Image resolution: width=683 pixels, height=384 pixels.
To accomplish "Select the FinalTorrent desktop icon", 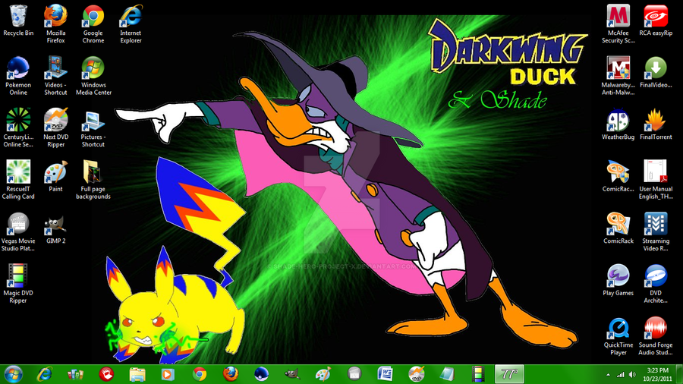I will (x=656, y=124).
